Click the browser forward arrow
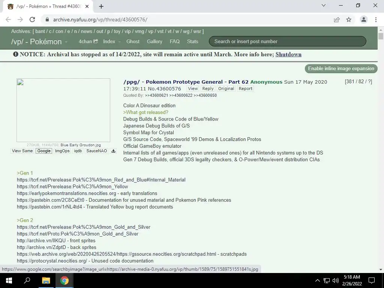 point(20,19)
